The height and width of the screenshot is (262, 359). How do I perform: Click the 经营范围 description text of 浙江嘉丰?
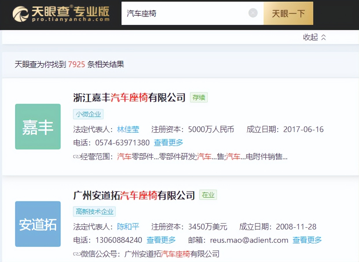point(202,157)
